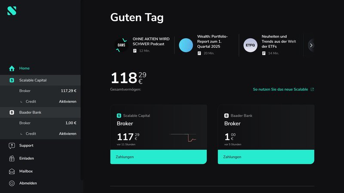Select Scalable Capital in the sidebar

(x=40, y=80)
